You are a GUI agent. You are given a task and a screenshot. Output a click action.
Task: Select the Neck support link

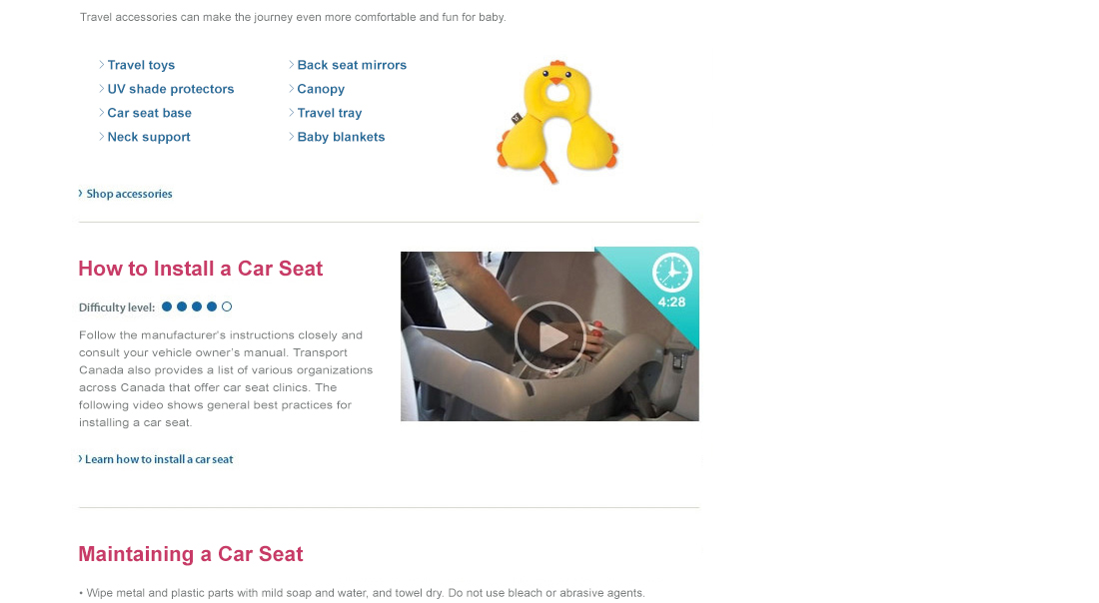click(x=149, y=137)
